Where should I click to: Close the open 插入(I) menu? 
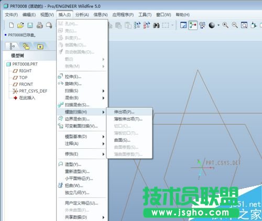(64, 15)
